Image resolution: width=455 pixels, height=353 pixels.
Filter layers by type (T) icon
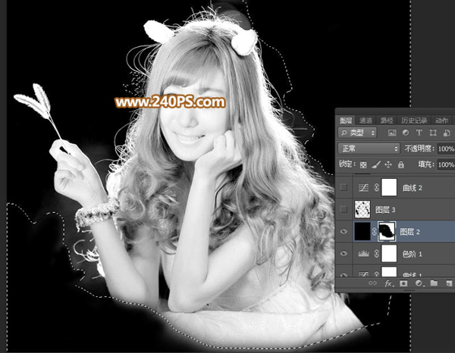click(419, 133)
